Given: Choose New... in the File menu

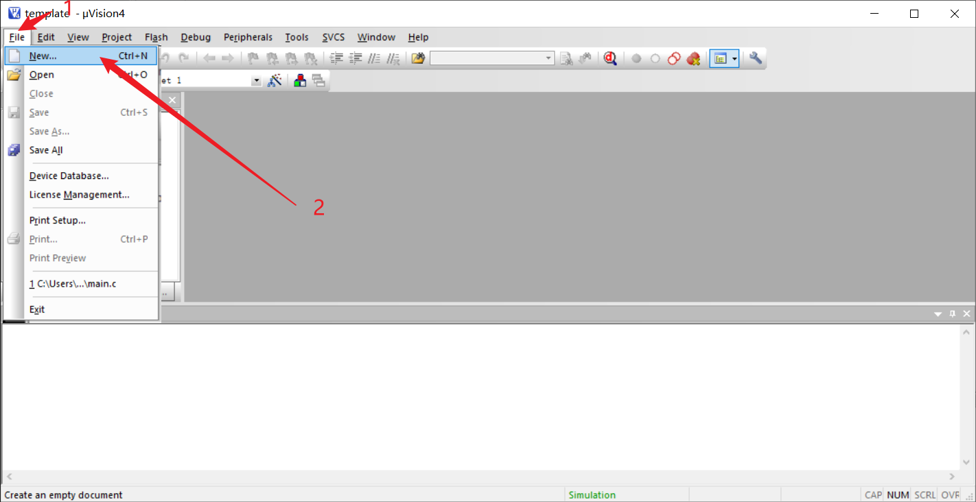Looking at the screenshot, I should coord(81,56).
